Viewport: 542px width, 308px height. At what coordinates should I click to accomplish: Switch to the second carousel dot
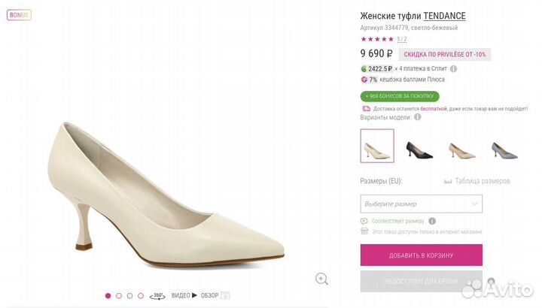coord(119,296)
